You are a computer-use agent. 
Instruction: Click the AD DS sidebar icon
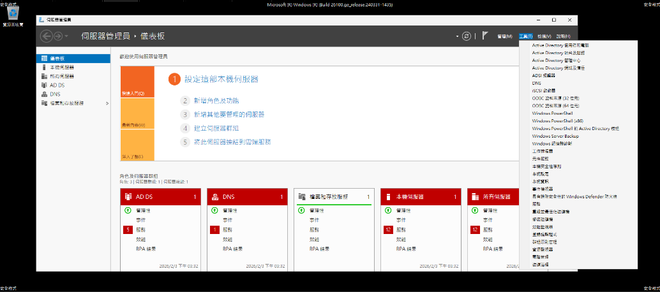(44, 85)
